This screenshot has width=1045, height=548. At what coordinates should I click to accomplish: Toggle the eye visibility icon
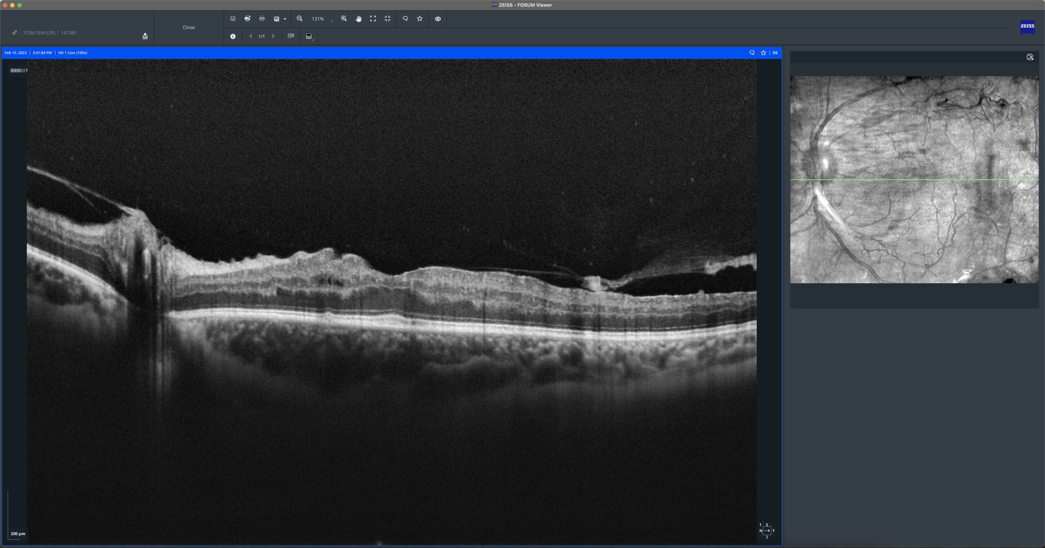click(x=438, y=19)
